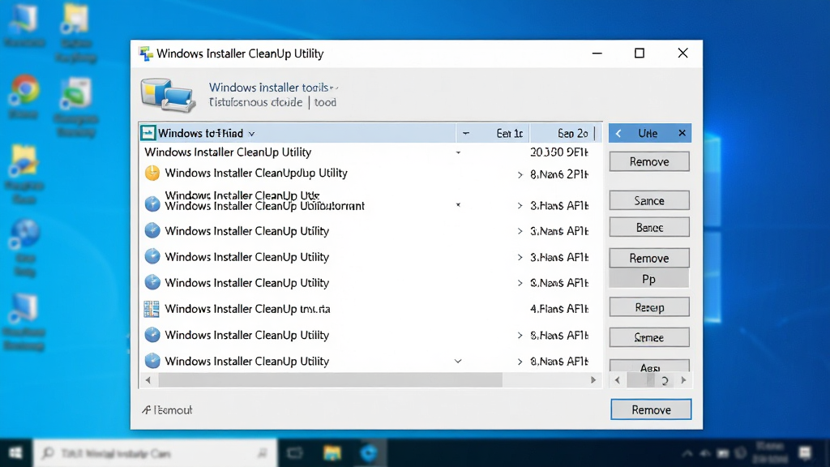This screenshot has width=830, height=467.
Task: Sort by the 'Бар 2о' column header
Action: (573, 134)
